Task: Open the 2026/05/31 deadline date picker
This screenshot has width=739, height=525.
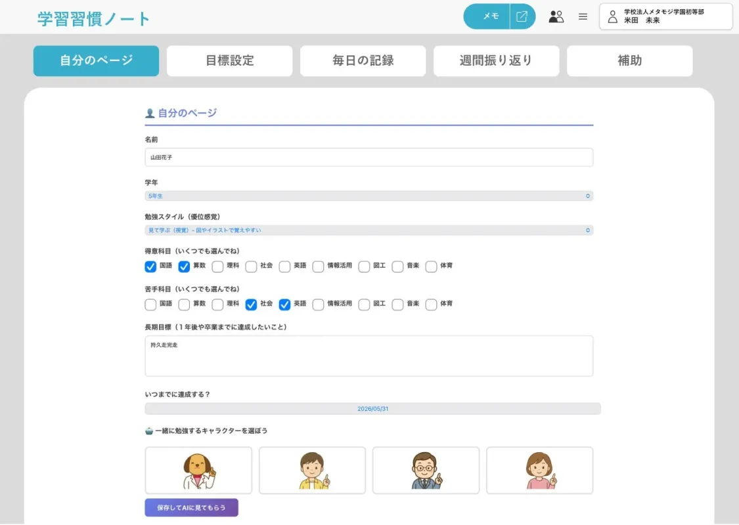Action: (372, 408)
